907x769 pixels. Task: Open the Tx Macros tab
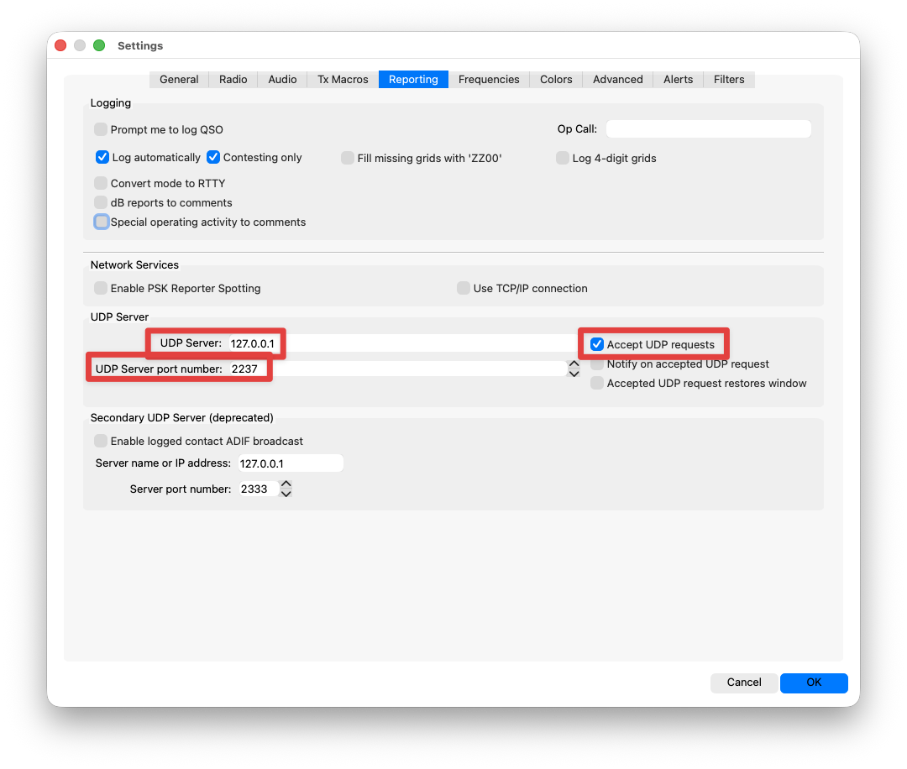click(343, 79)
